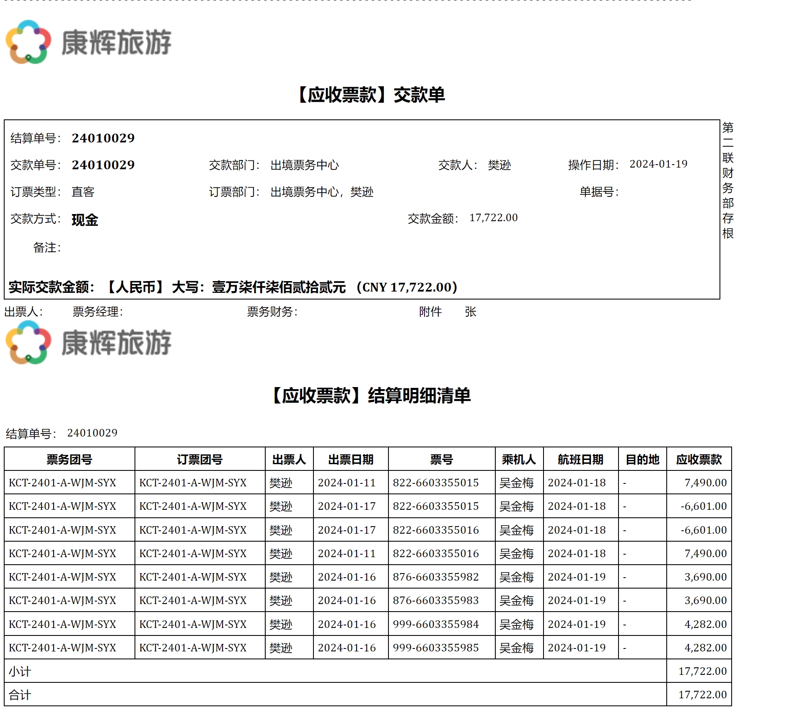Image resolution: width=792 pixels, height=718 pixels.
Task: Click the 【应收票款】结算明细清单 heading
Action: (370, 395)
